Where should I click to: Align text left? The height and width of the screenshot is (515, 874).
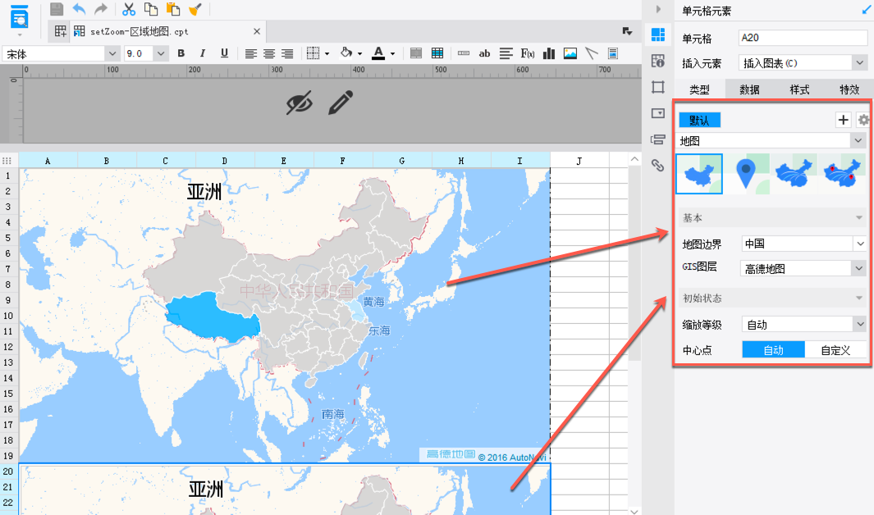tap(251, 53)
